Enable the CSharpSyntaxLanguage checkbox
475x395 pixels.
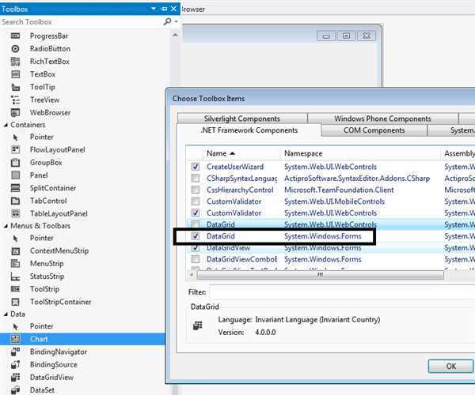pyautogui.click(x=196, y=179)
